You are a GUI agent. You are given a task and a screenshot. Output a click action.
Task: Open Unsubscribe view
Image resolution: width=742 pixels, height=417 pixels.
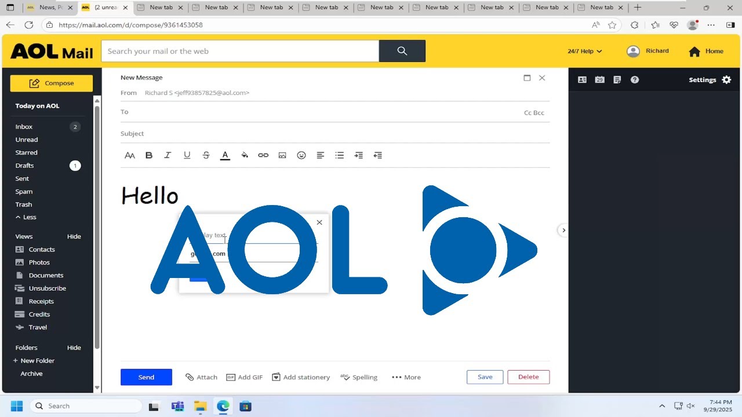(x=41, y=288)
